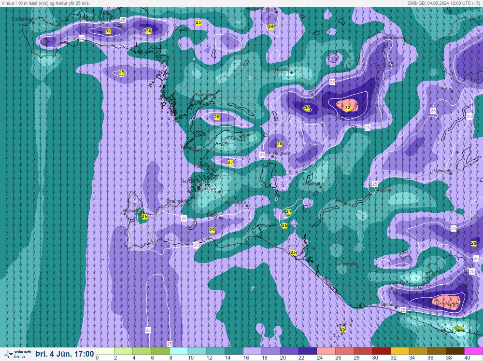The image size is (483, 361).
Task: Select the forecast time Þri. 4 Jún. 17:00
Action: click(64, 354)
